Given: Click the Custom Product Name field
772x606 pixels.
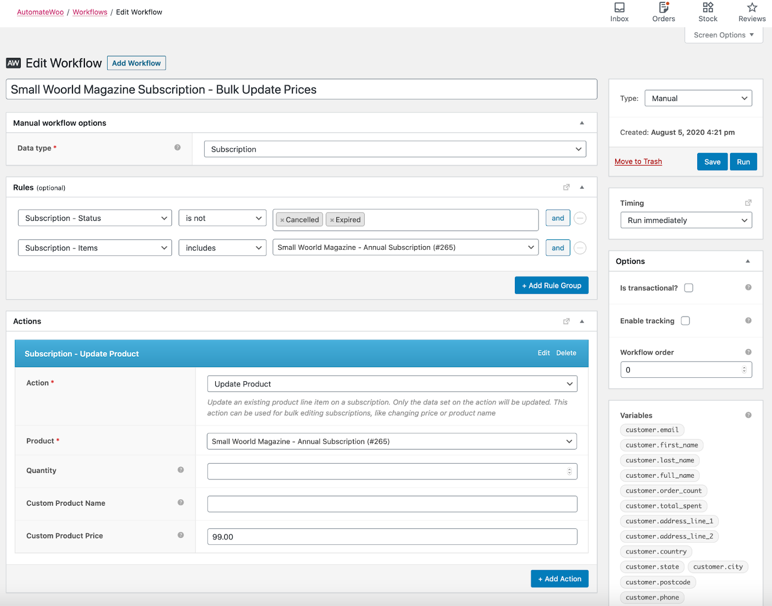Looking at the screenshot, I should [392, 504].
